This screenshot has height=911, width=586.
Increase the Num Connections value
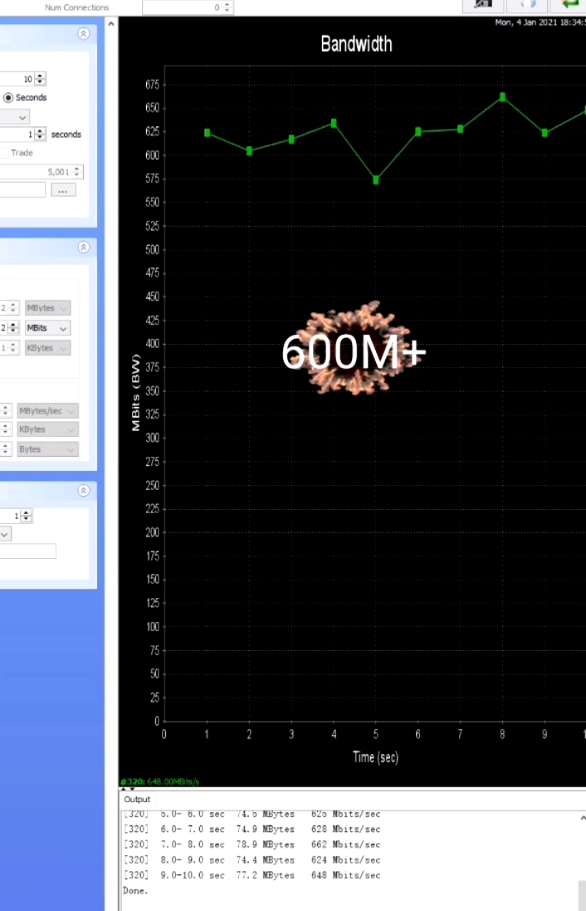click(x=227, y=4)
